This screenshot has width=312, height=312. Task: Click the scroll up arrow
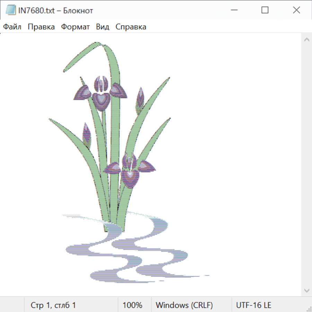click(306, 40)
